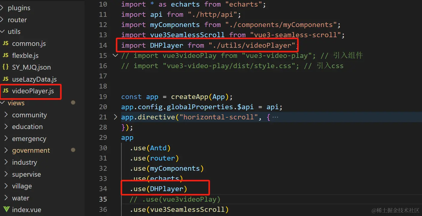422x216 pixels.
Task: Select the government folder label
Action: [x=31, y=151]
